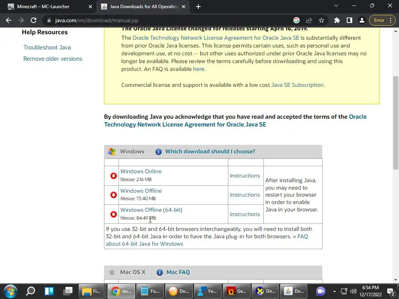
Task: Open the Java Do... taskbar item
Action: [294, 291]
